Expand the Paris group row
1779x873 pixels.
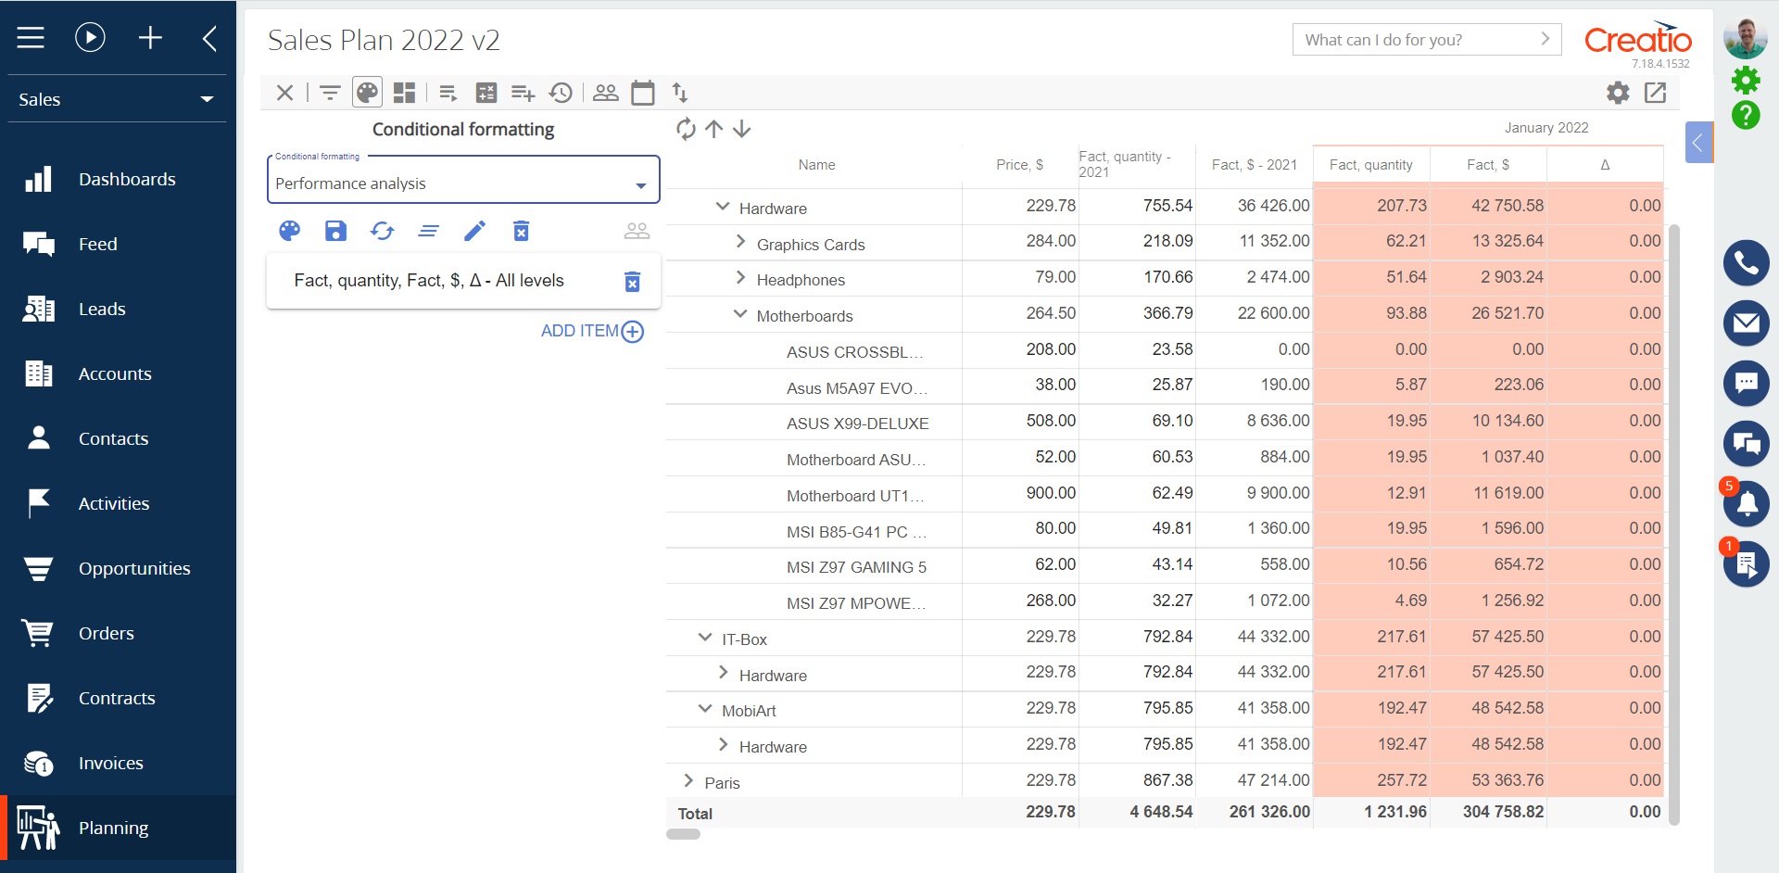(687, 779)
